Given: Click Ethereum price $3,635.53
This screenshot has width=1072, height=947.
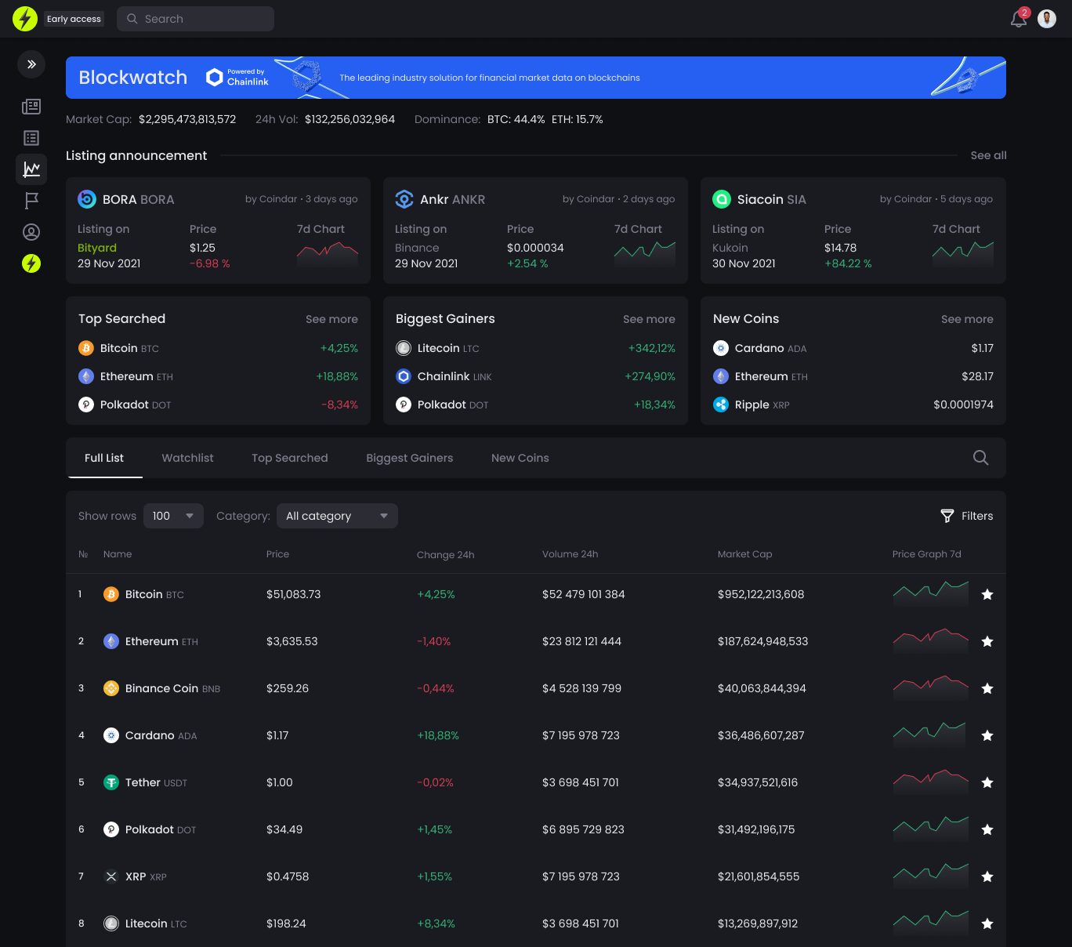Looking at the screenshot, I should coord(292,641).
